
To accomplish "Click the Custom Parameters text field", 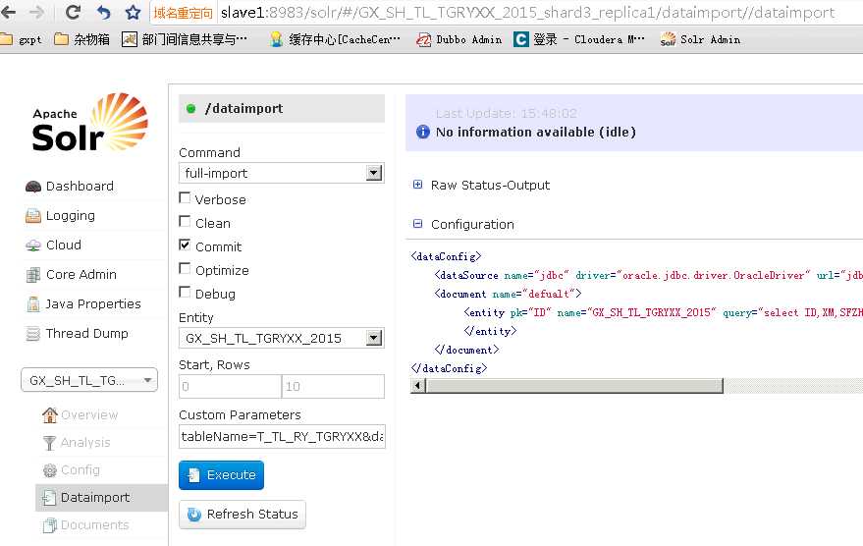I will 282,436.
